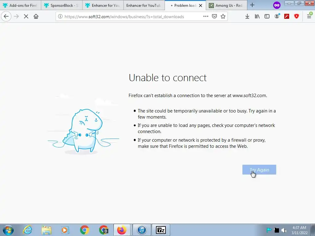Save page to Pocket
This screenshot has width=315, height=236.
[x=214, y=17]
